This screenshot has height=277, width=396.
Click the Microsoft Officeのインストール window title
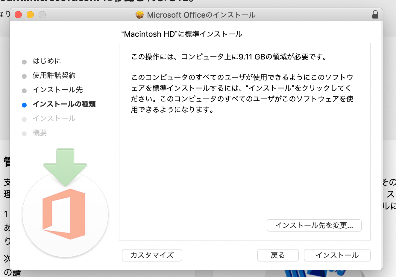click(201, 15)
